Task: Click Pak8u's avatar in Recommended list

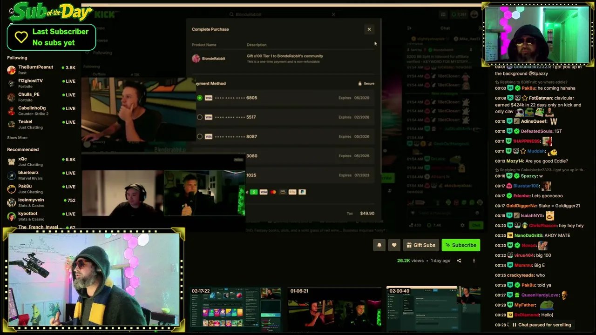Action: coord(12,189)
